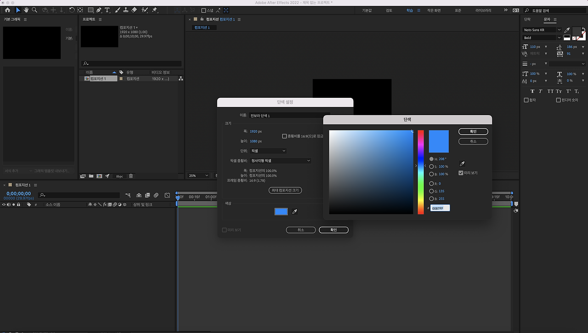Click the vertical rainbow hue slider
Image resolution: width=588 pixels, height=333 pixels.
point(421,172)
